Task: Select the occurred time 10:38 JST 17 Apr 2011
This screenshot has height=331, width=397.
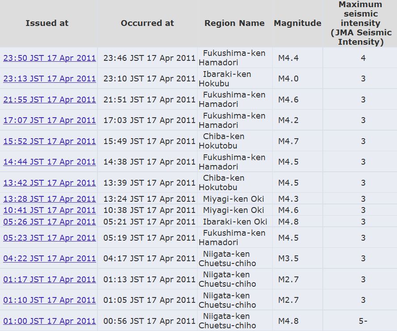Action: coord(149,210)
